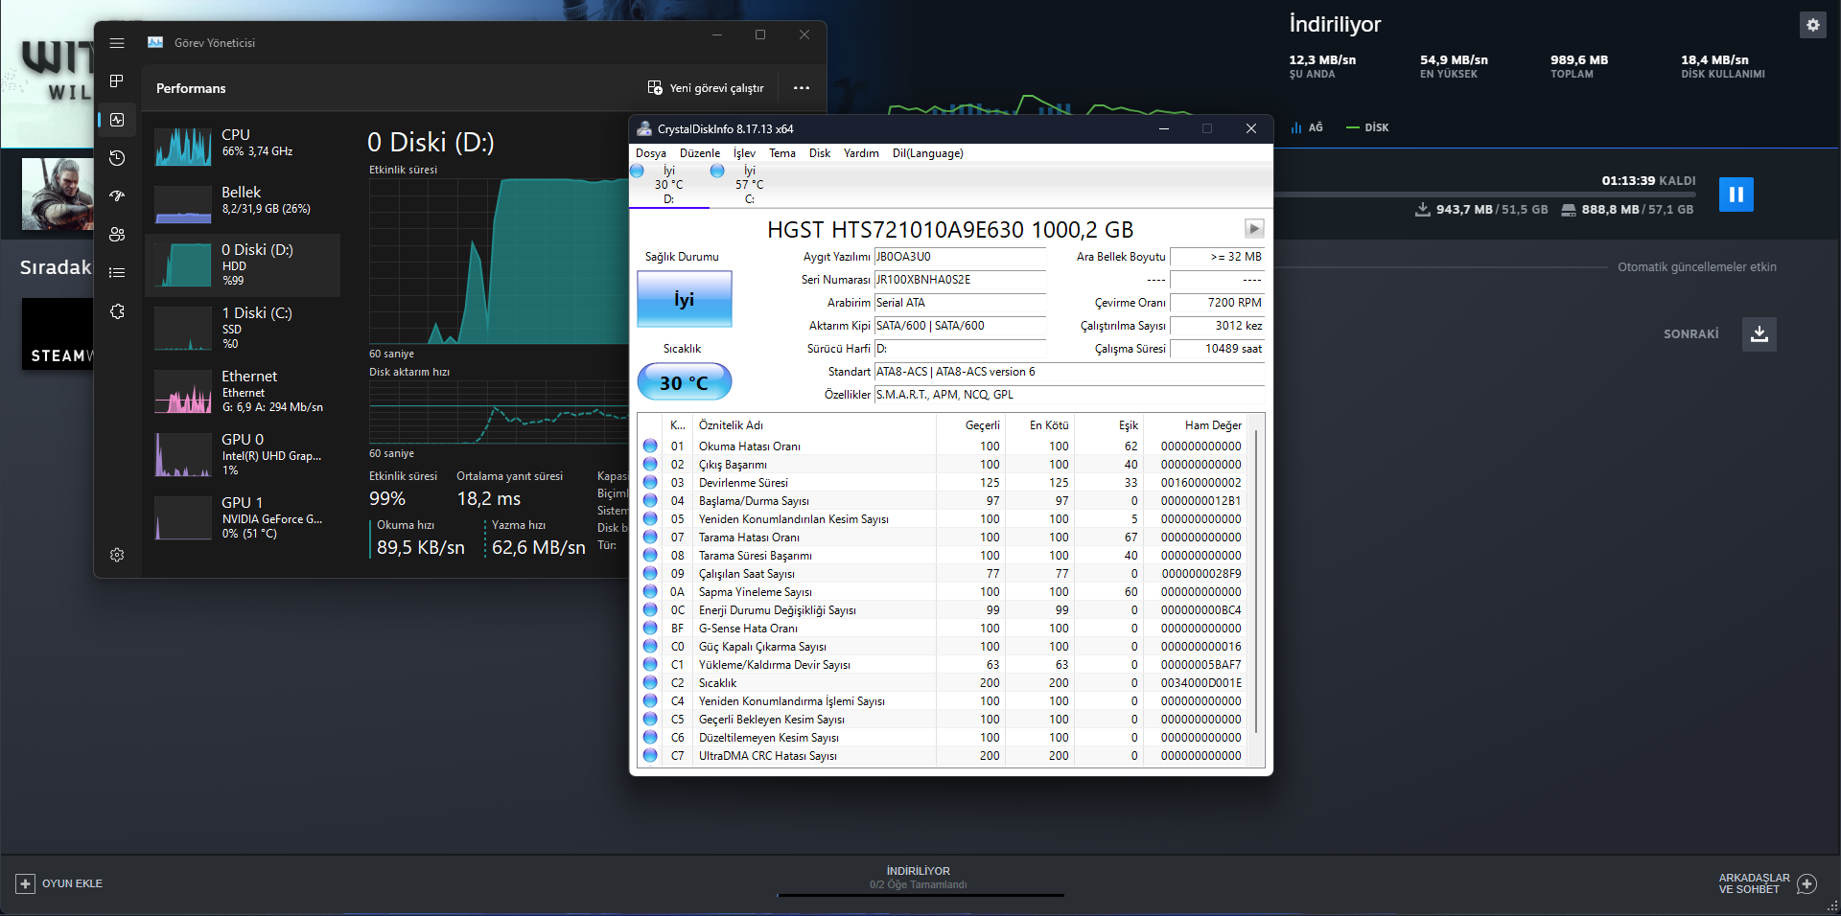Select C: drive tab at 57 °C

click(749, 185)
